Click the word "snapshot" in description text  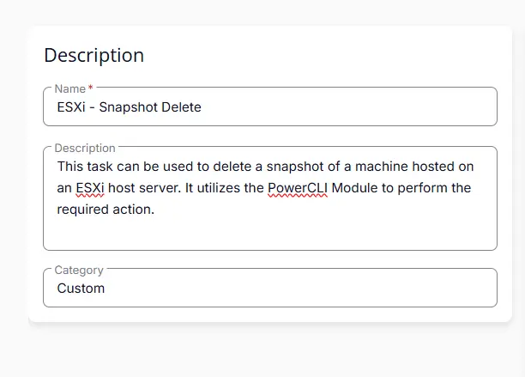pyautogui.click(x=290, y=167)
